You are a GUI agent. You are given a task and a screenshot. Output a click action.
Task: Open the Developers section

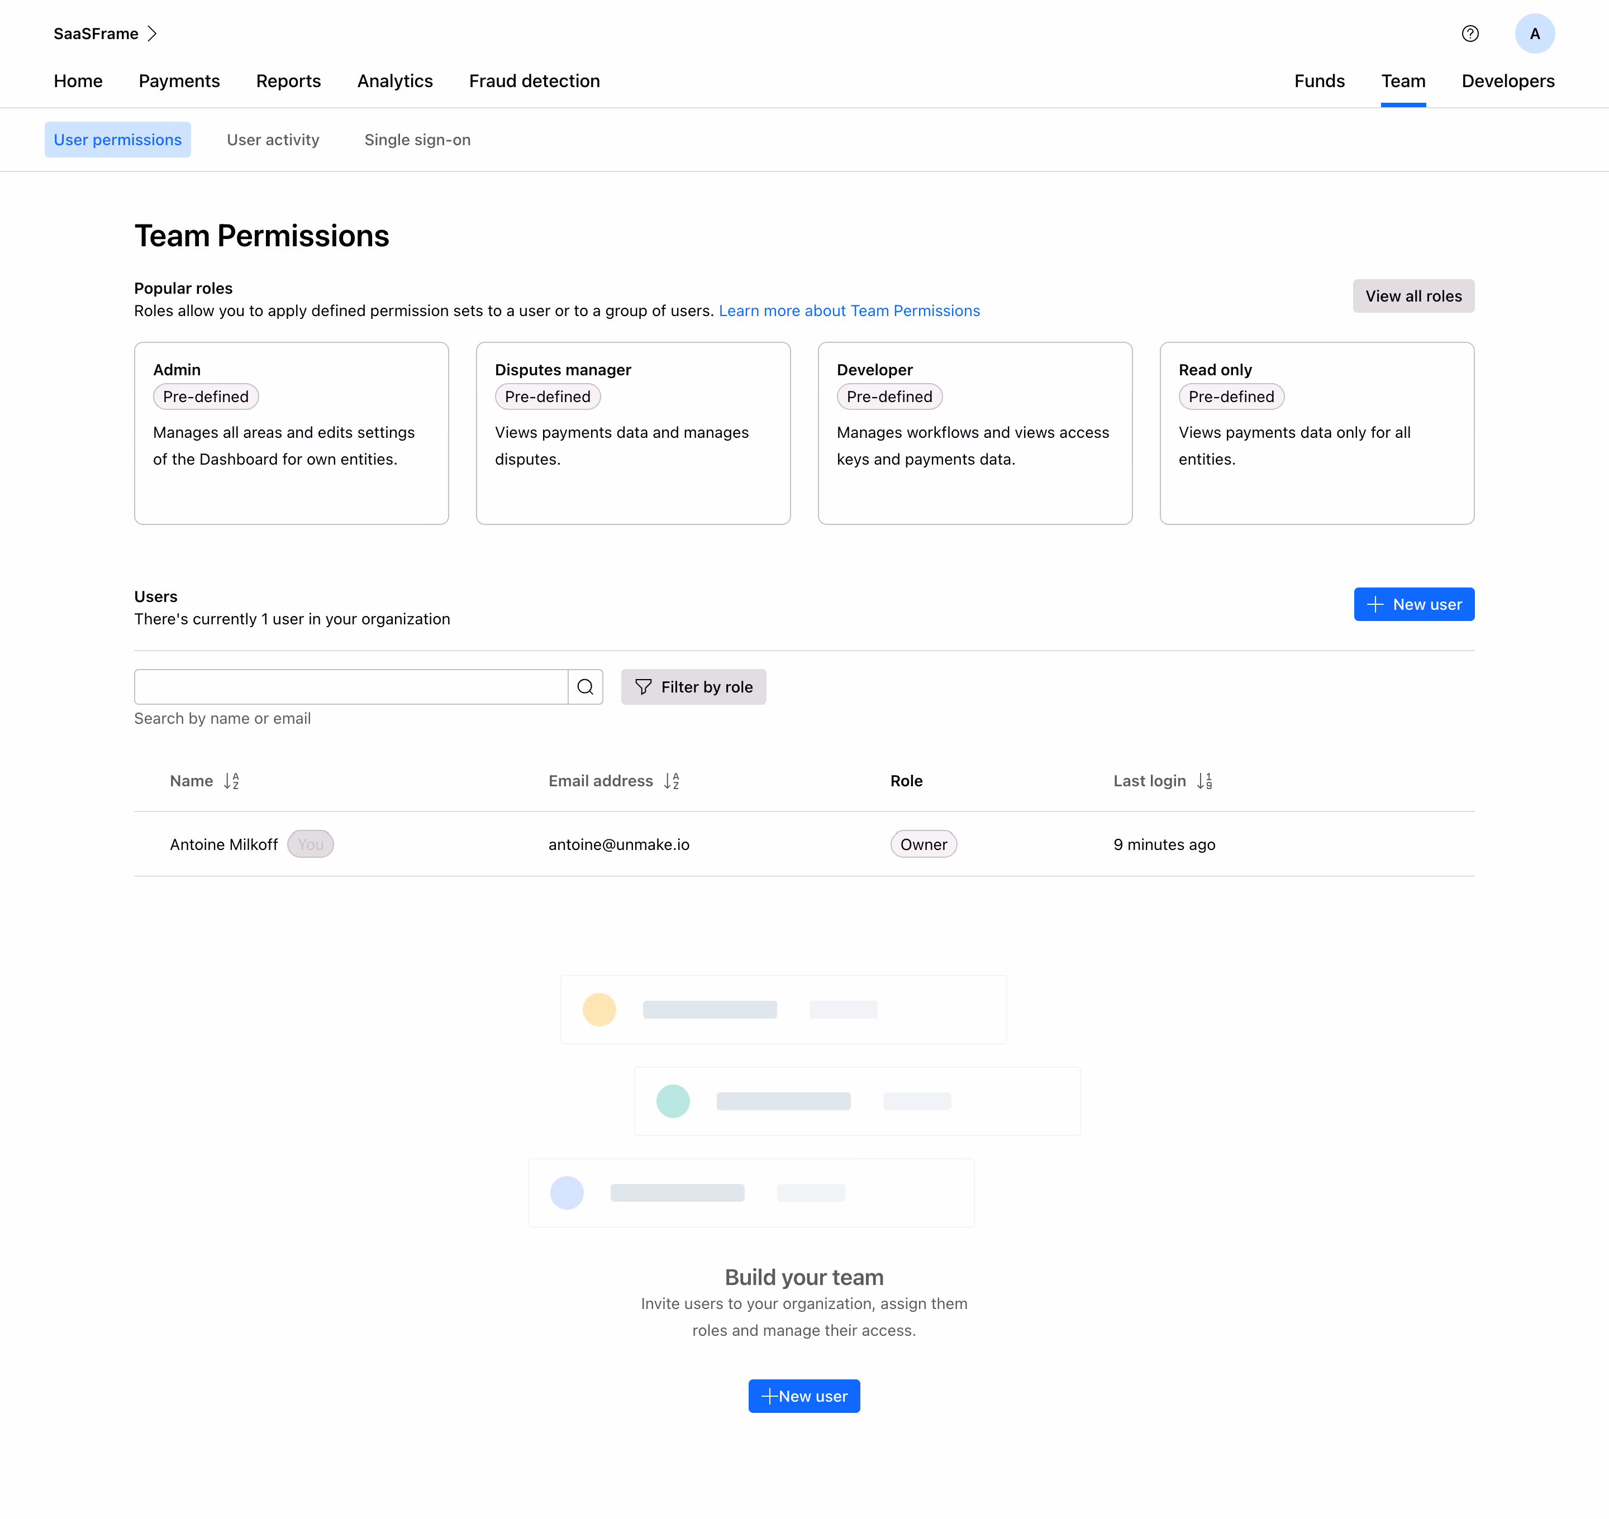(1508, 81)
